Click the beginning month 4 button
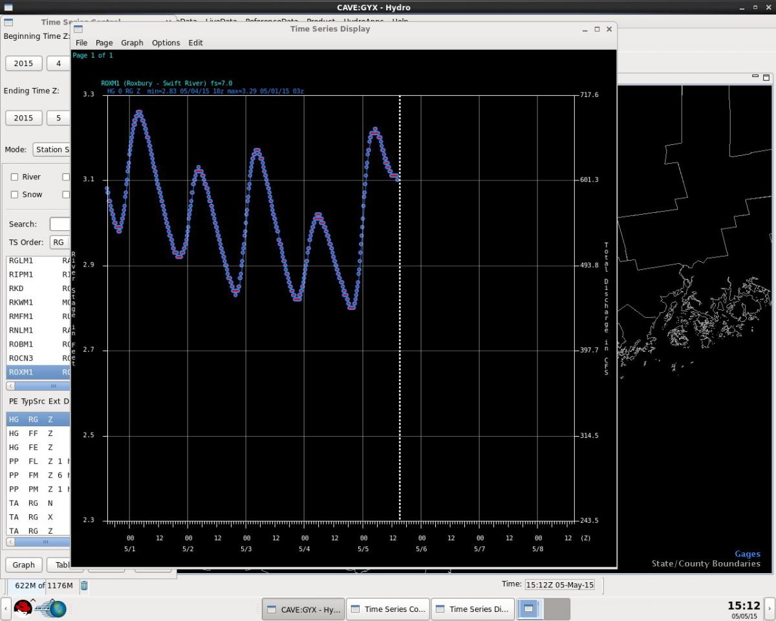776x621 pixels. 58,63
